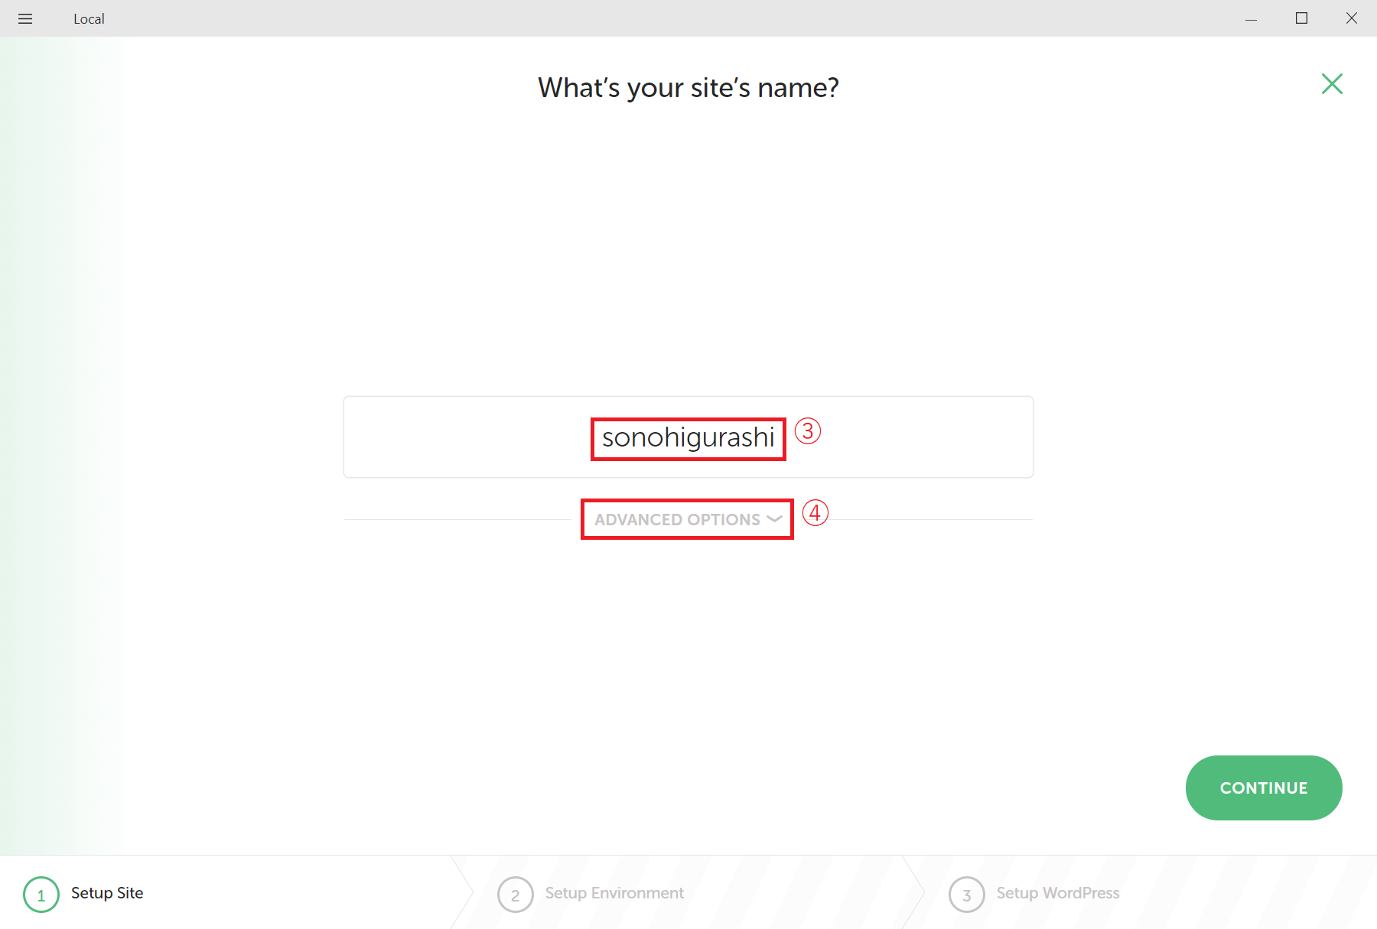Click the chevron beside ADVANCED OPTIONS
The height and width of the screenshot is (929, 1377).
point(774,519)
